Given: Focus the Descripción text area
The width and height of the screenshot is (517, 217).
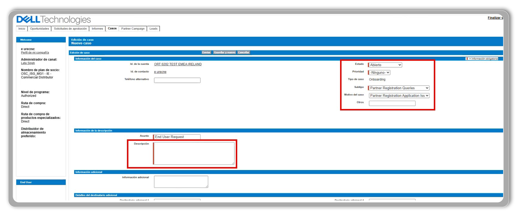Looking at the screenshot, I should click(x=194, y=153).
